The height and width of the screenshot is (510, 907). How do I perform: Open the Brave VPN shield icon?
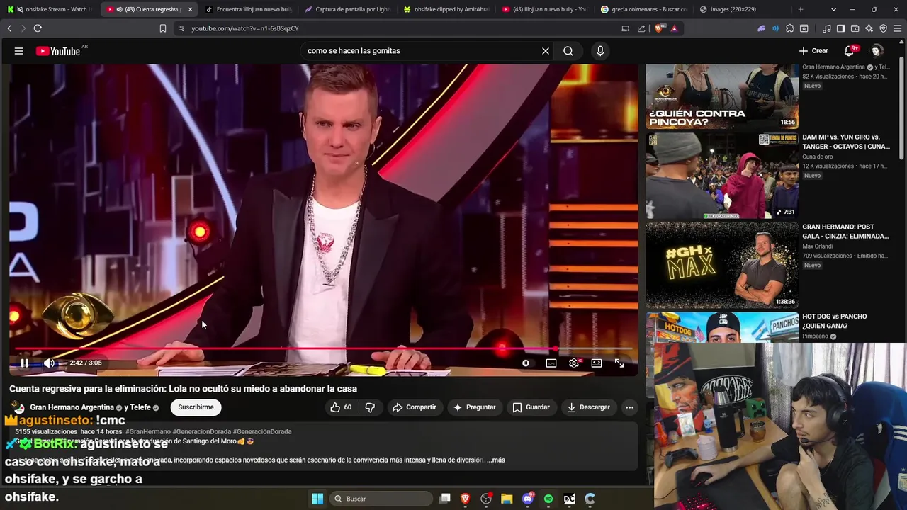pyautogui.click(x=884, y=28)
